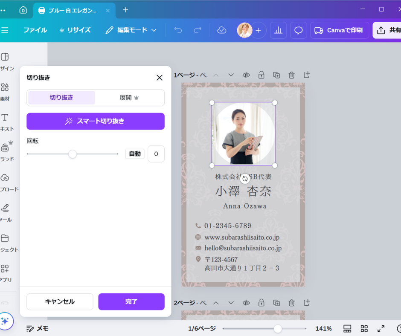
Task: Open the ファイル menu
Action: 35,30
